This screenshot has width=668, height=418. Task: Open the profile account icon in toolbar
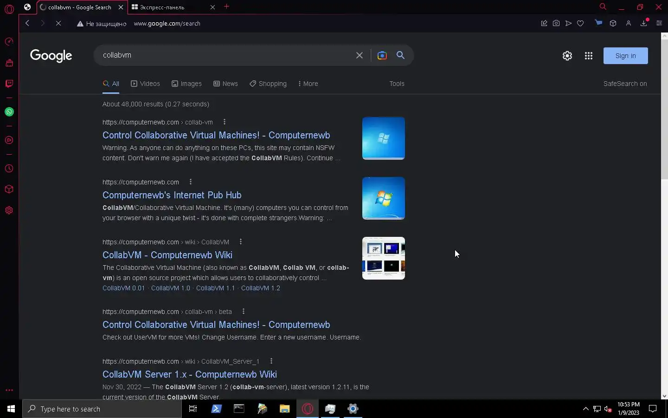tap(629, 23)
